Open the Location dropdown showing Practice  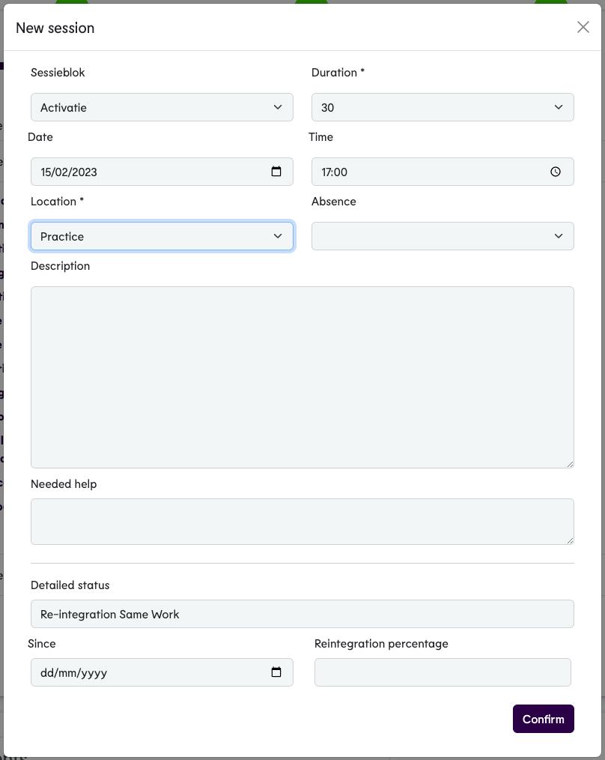pos(150,236)
